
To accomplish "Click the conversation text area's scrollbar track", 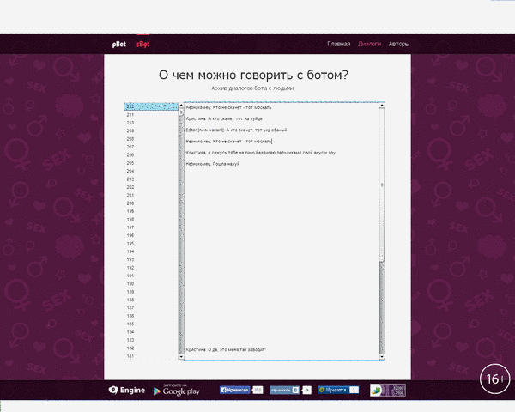I will point(382,309).
